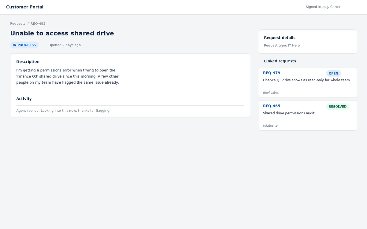Click the IN PROGRESS status badge
Viewport: 367px width, 229px height.
24,45
